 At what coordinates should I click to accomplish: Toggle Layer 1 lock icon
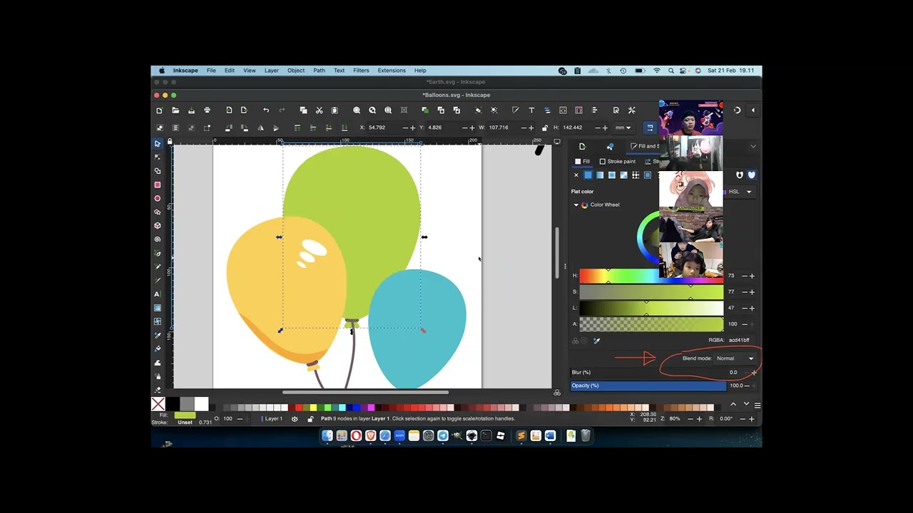(x=310, y=419)
